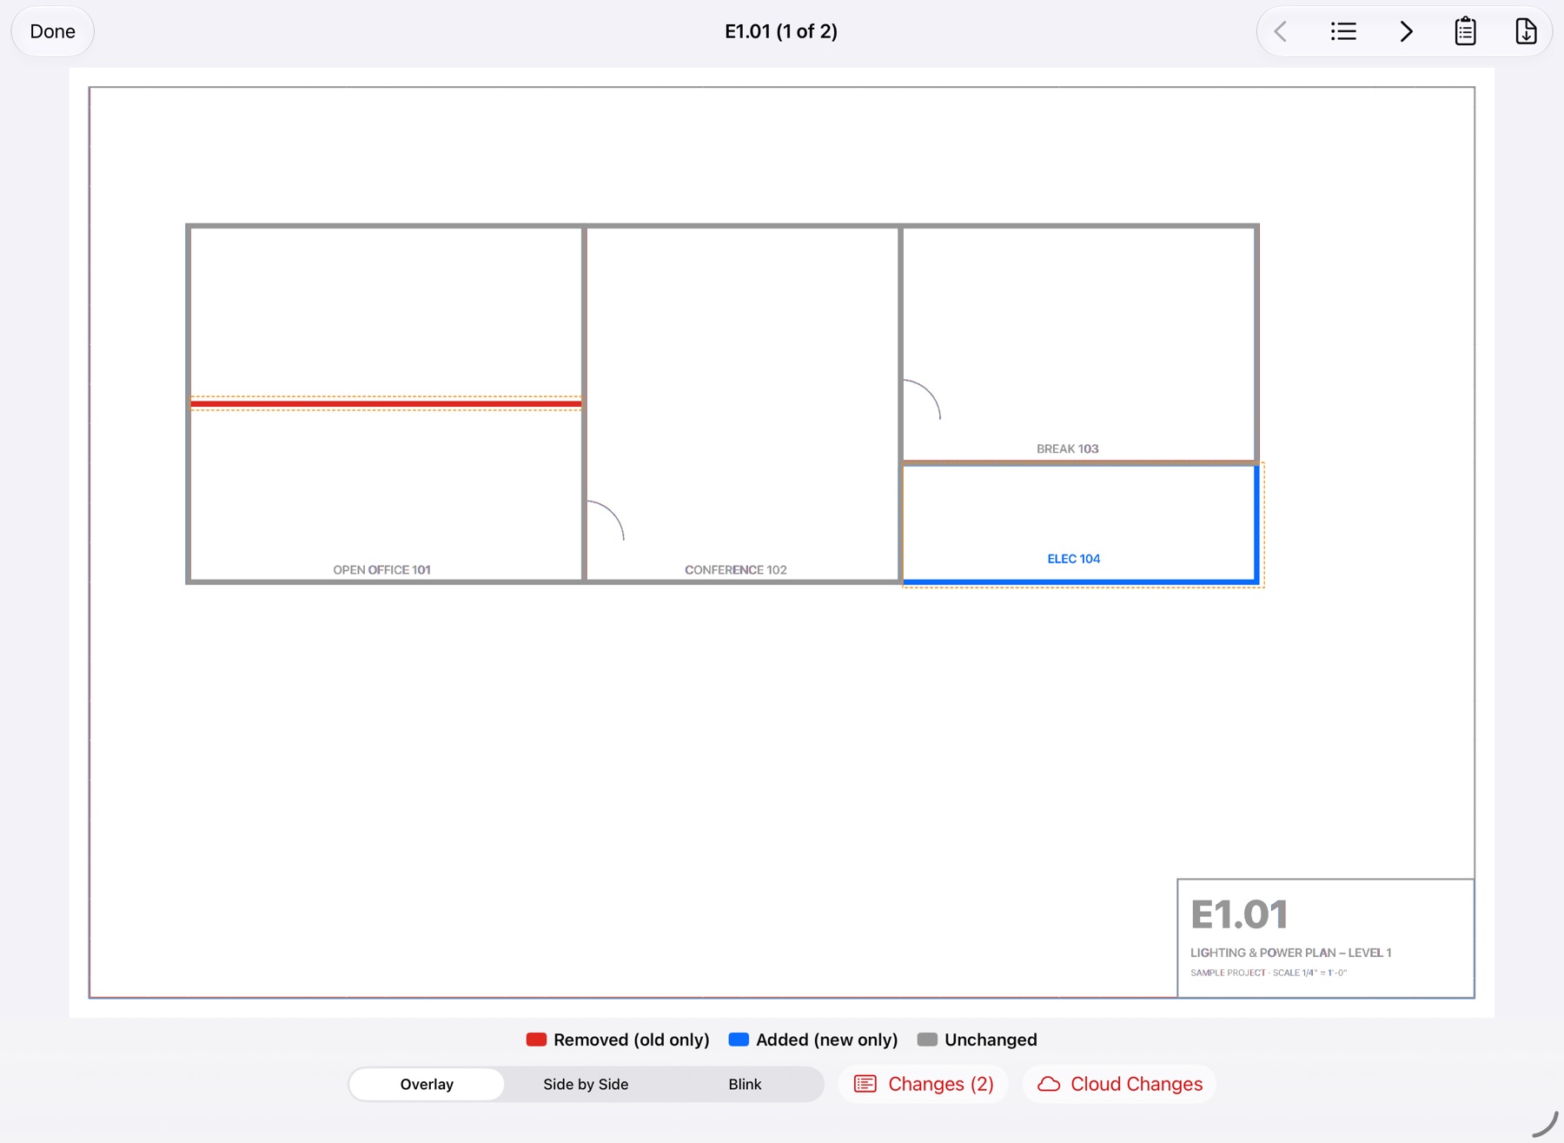Click the E1.01 (1 of 2) header title
This screenshot has width=1564, height=1143.
pyautogui.click(x=781, y=31)
